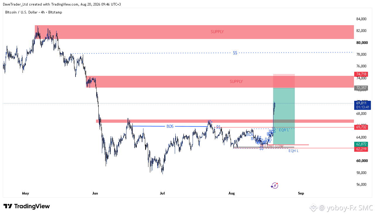Click the 82,000 price axis label

pyautogui.click(x=361, y=31)
